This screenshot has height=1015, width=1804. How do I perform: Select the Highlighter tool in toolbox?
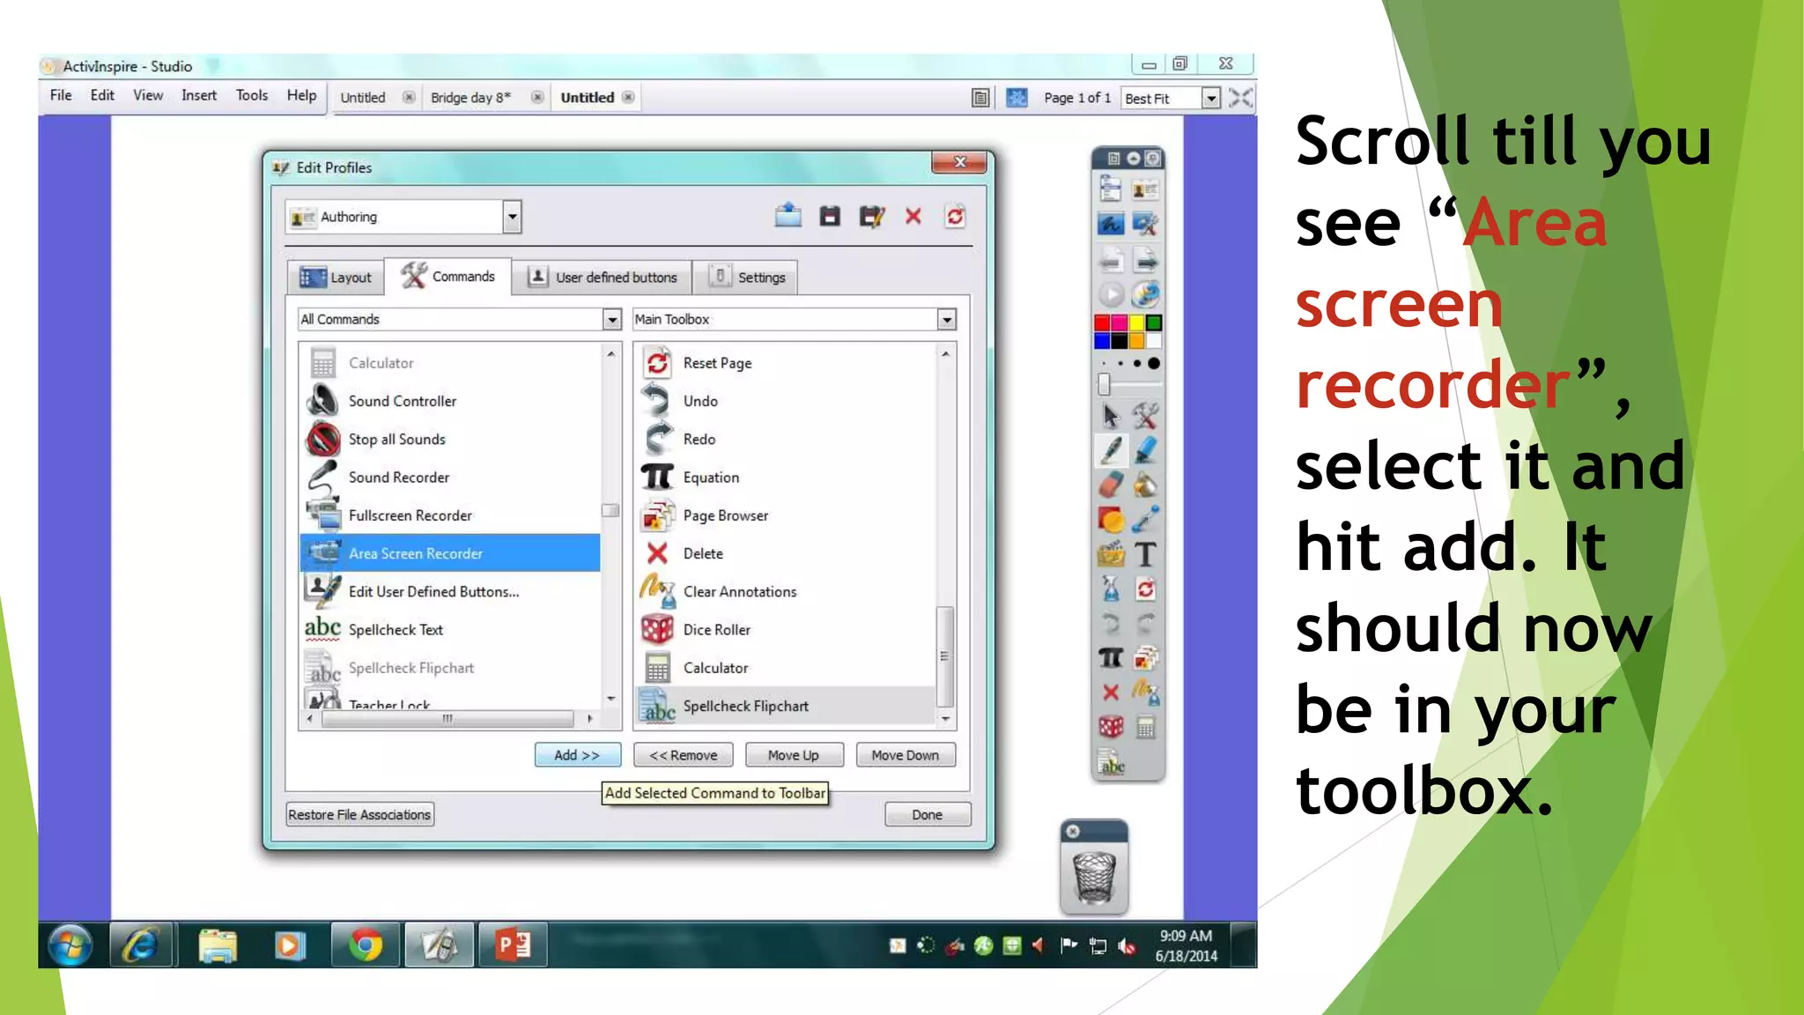click(1145, 450)
